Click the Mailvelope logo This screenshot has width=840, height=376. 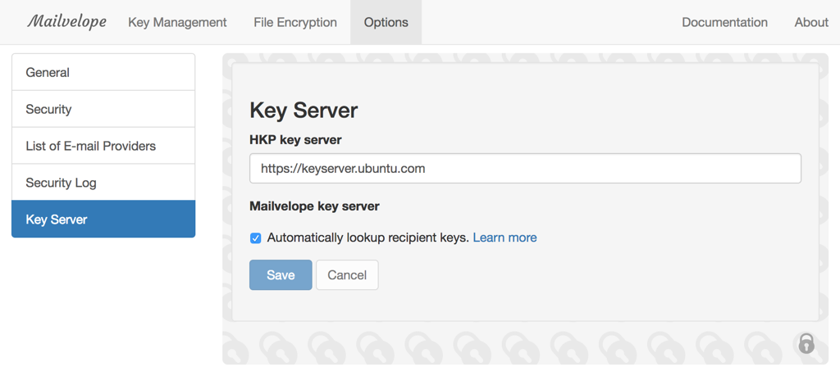pyautogui.click(x=66, y=22)
